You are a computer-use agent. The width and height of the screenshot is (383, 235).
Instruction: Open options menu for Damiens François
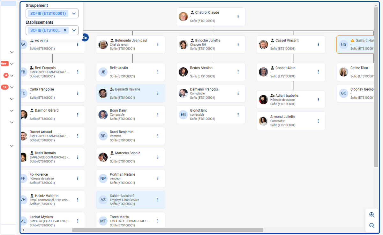click(238, 93)
